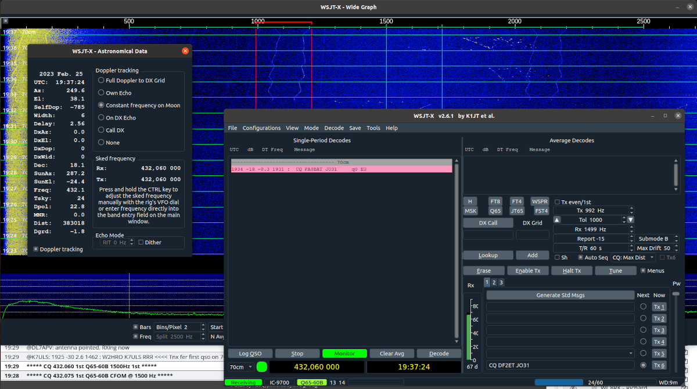
Task: Click the Tune button
Action: click(616, 271)
